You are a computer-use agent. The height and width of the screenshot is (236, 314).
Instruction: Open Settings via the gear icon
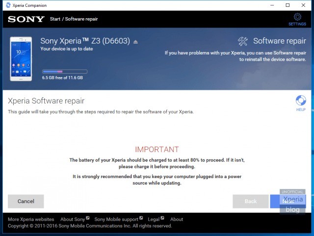point(297,18)
